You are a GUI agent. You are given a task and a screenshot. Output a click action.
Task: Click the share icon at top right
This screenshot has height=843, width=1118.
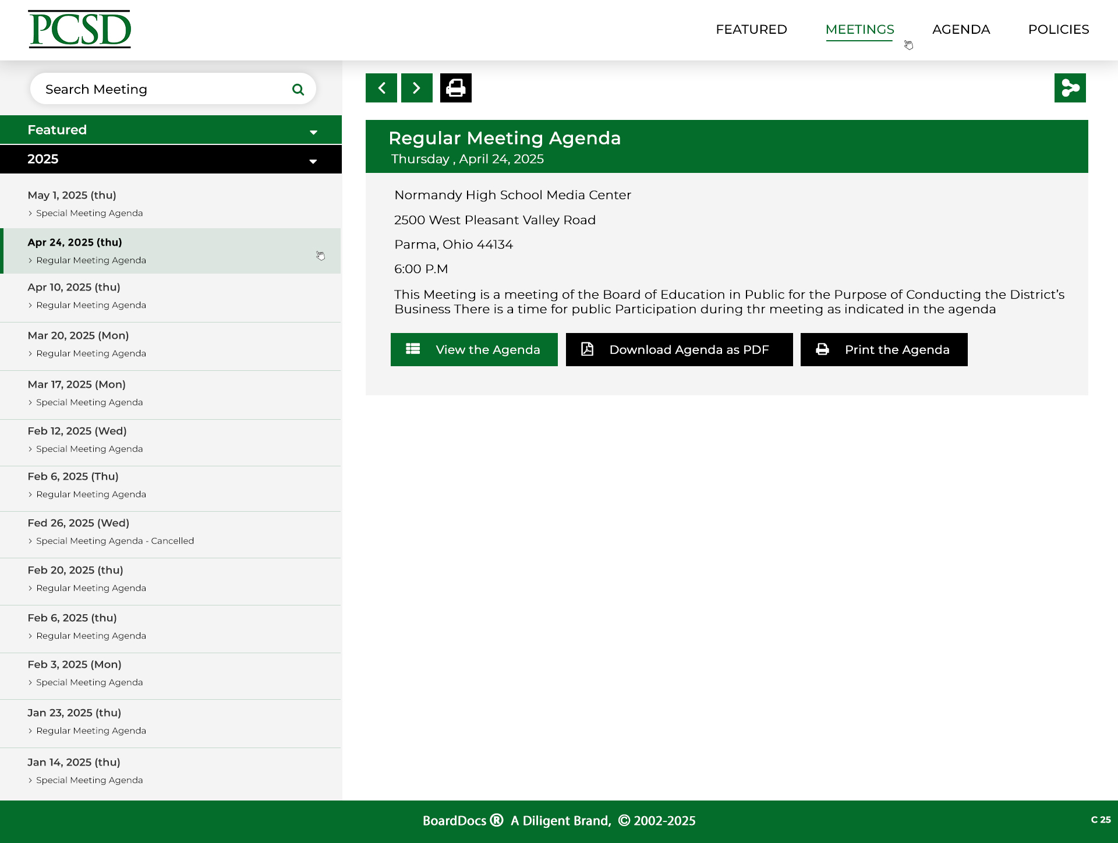[x=1070, y=88]
